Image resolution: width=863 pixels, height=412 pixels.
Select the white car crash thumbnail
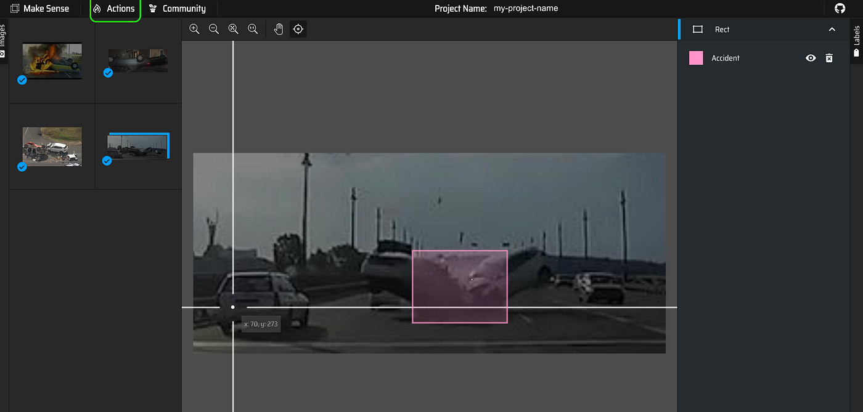click(x=52, y=147)
